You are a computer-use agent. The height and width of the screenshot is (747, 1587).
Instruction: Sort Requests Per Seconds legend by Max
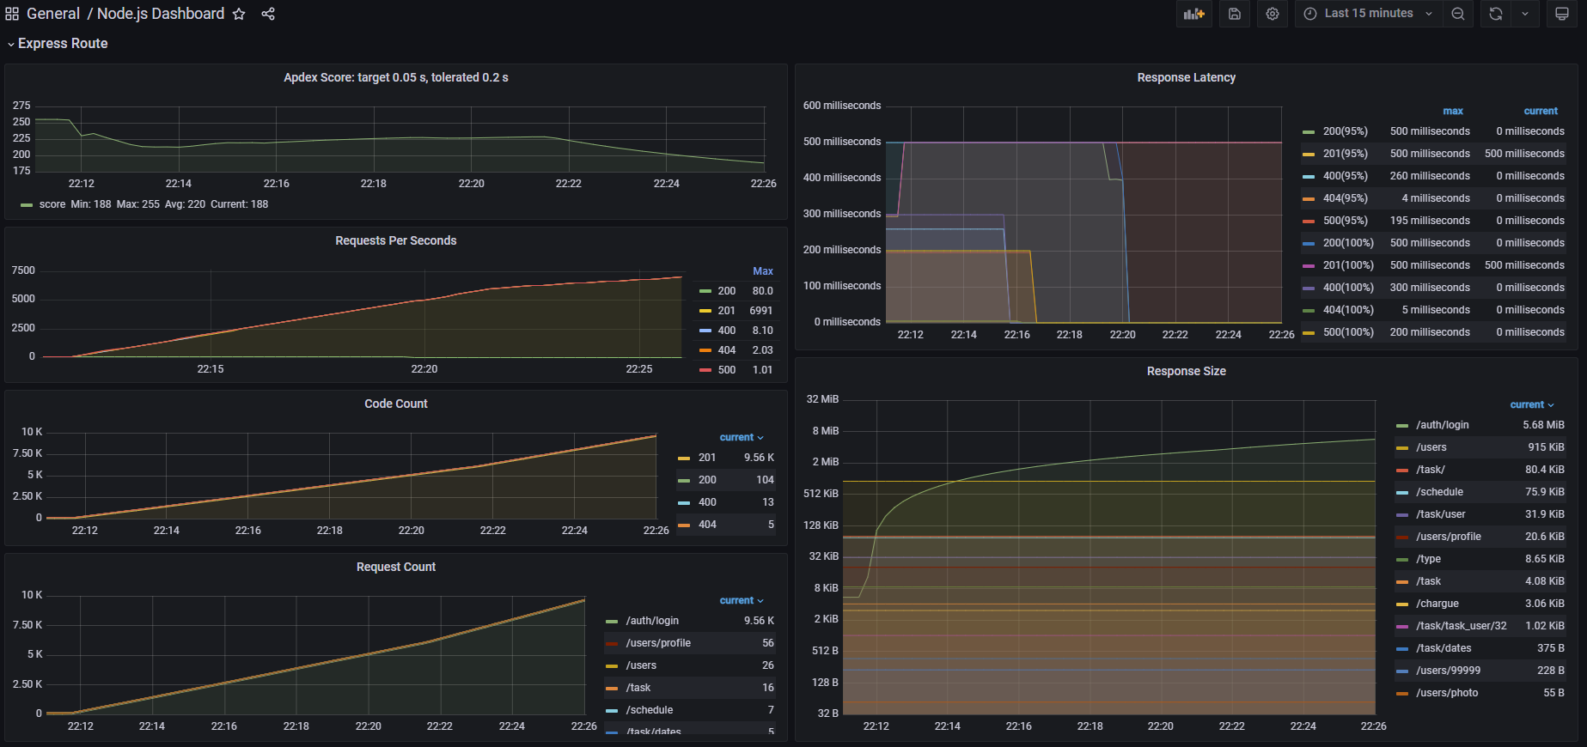click(763, 270)
